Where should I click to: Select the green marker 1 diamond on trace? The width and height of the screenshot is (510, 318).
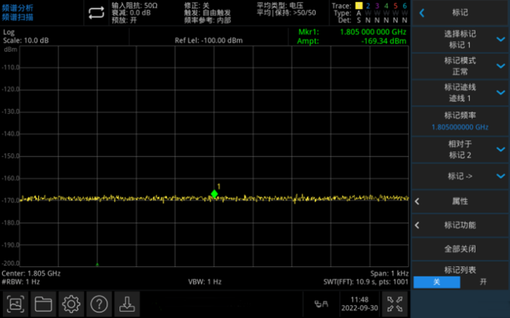[x=214, y=194]
